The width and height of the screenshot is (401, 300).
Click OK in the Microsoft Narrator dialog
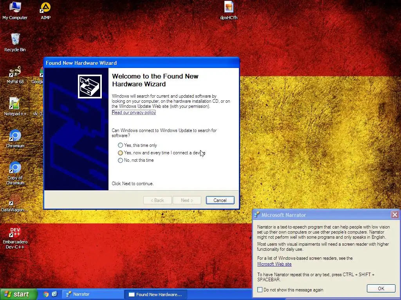click(381, 289)
